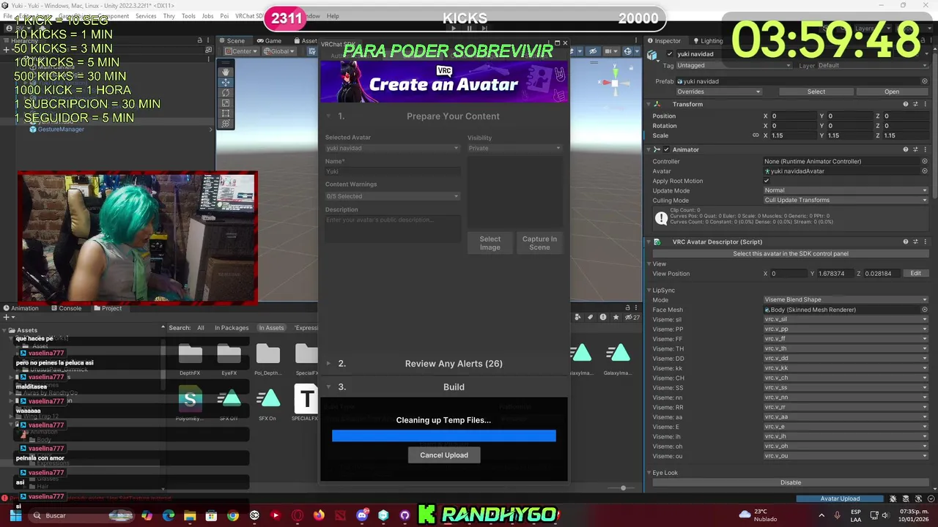Click the Avatar Upload progress bar in status bar
Screen dimensions: 938x527
(840, 499)
